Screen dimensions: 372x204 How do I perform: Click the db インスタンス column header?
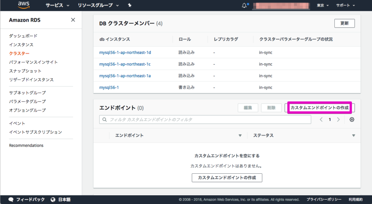coord(115,39)
